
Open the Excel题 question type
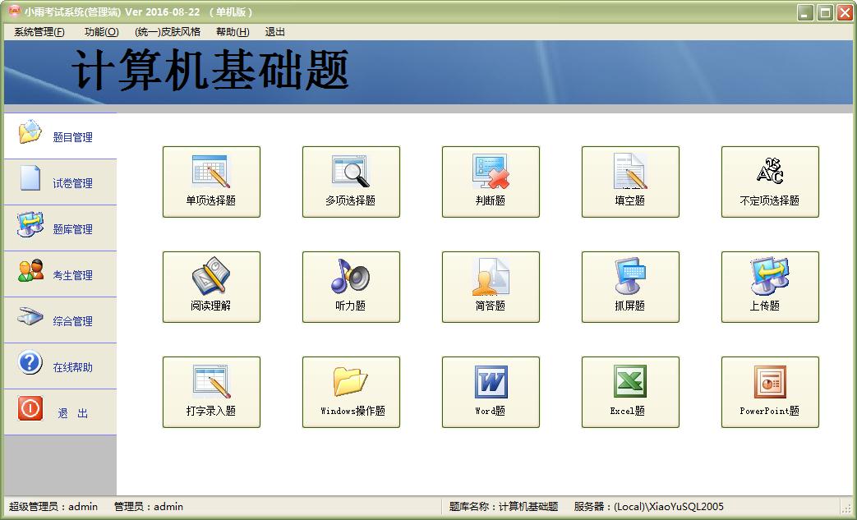tap(630, 392)
